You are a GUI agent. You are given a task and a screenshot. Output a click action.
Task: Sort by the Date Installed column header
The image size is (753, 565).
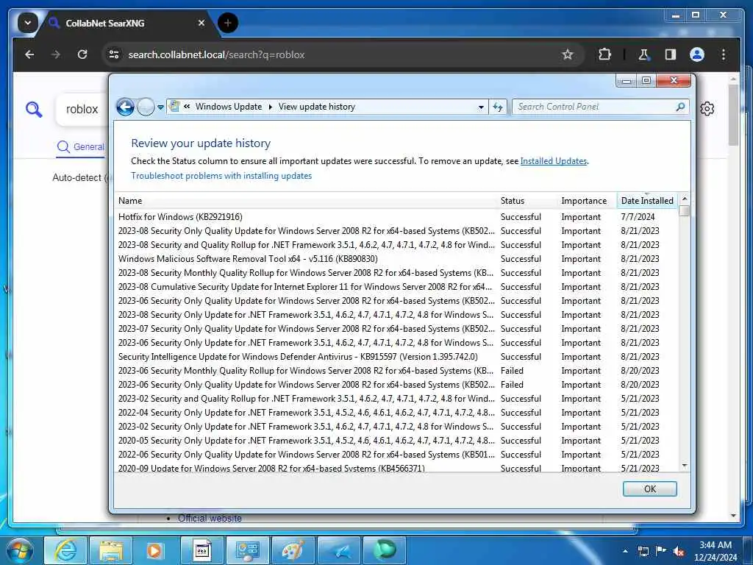pyautogui.click(x=647, y=201)
